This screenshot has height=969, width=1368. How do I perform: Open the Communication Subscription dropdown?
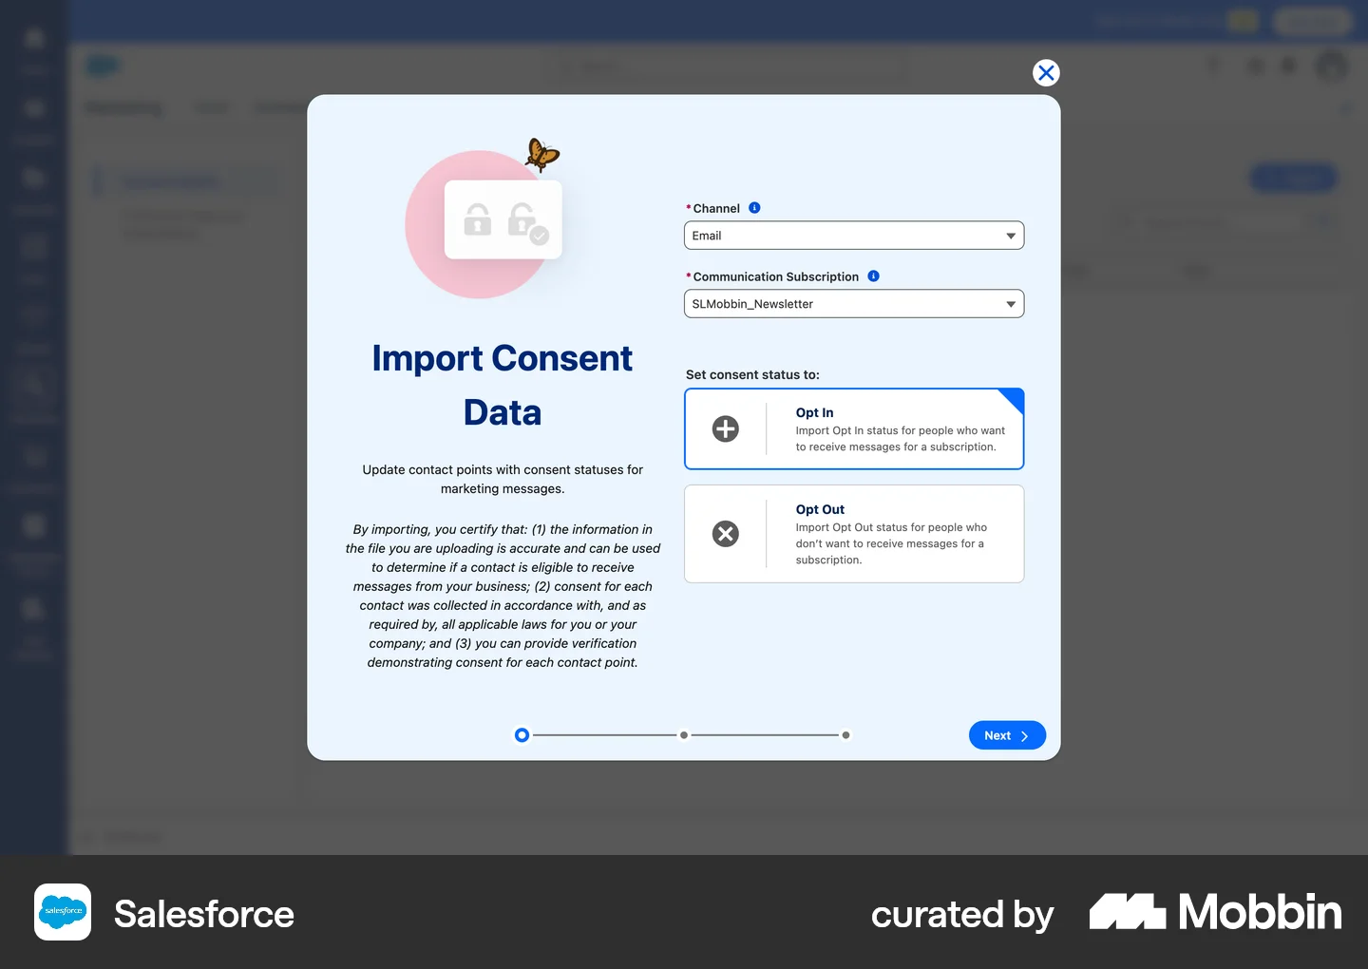click(x=854, y=304)
